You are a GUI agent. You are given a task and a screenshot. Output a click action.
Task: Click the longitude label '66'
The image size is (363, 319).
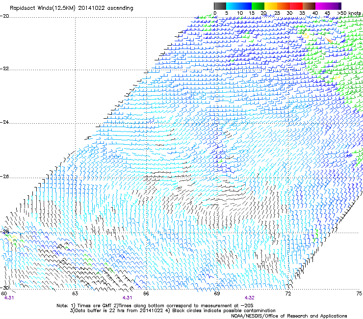(x=146, y=293)
